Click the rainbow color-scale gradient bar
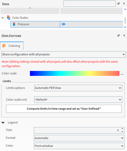This screenshot has height=151, width=127. (75, 73)
